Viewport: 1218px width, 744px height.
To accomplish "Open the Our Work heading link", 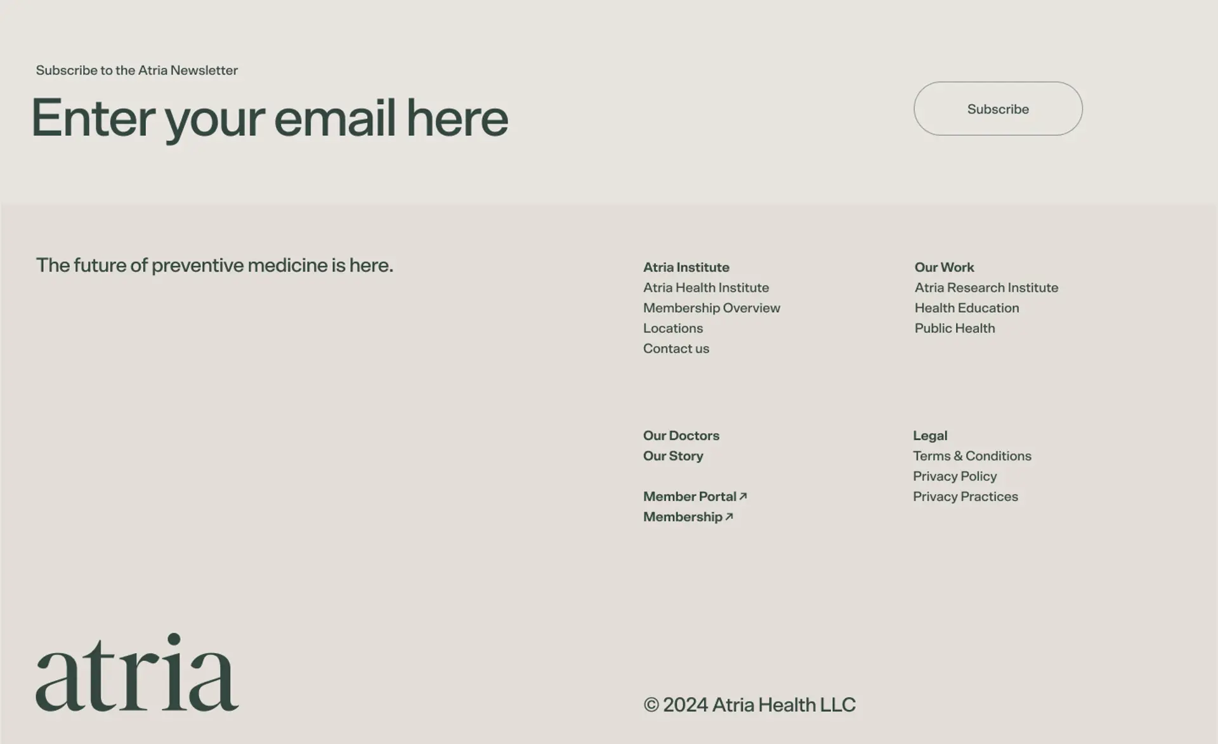I will coord(944,267).
